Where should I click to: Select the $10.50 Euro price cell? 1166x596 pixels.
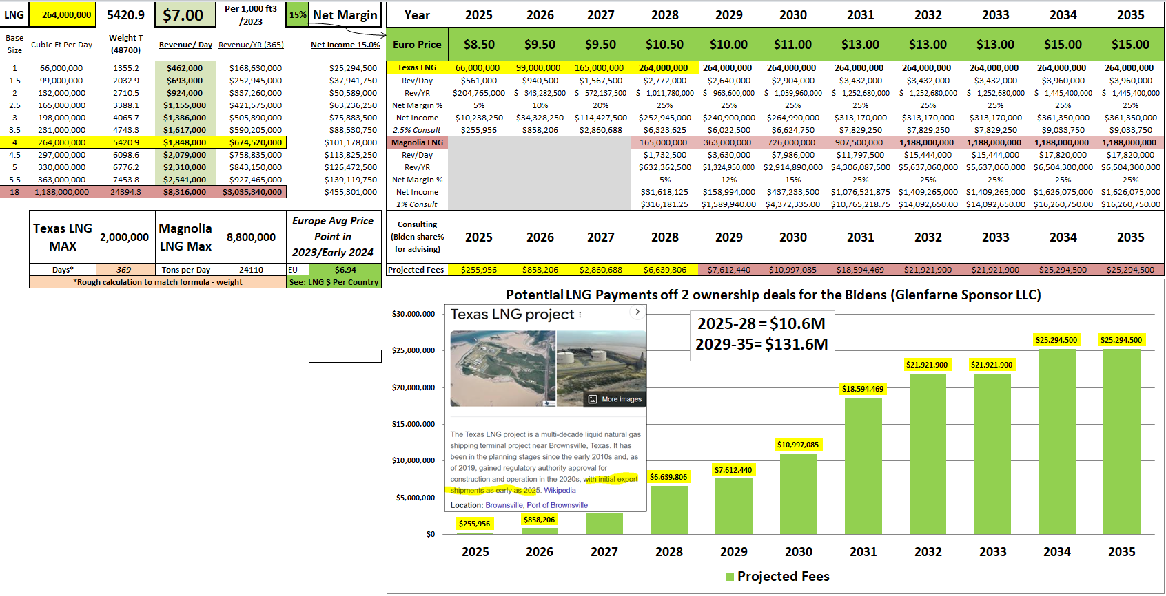[664, 45]
